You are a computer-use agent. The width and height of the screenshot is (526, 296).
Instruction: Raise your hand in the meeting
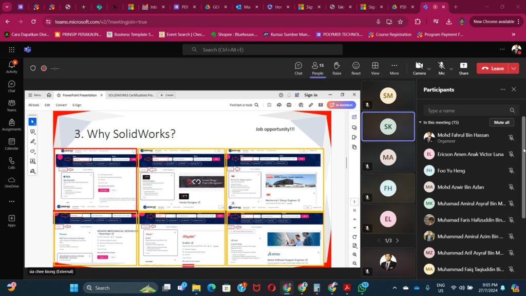[336, 68]
